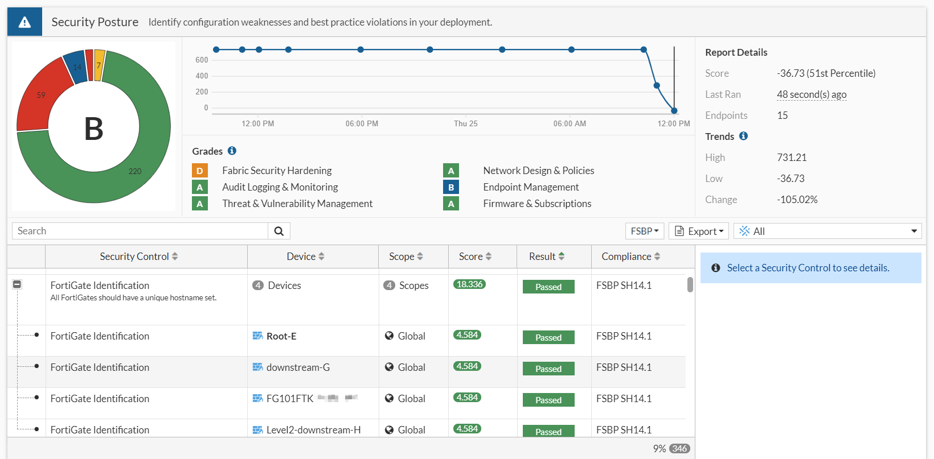Viewport: 934px width, 459px height.
Task: Collapse the FortiGate Identification group row
Action: pyautogui.click(x=17, y=284)
